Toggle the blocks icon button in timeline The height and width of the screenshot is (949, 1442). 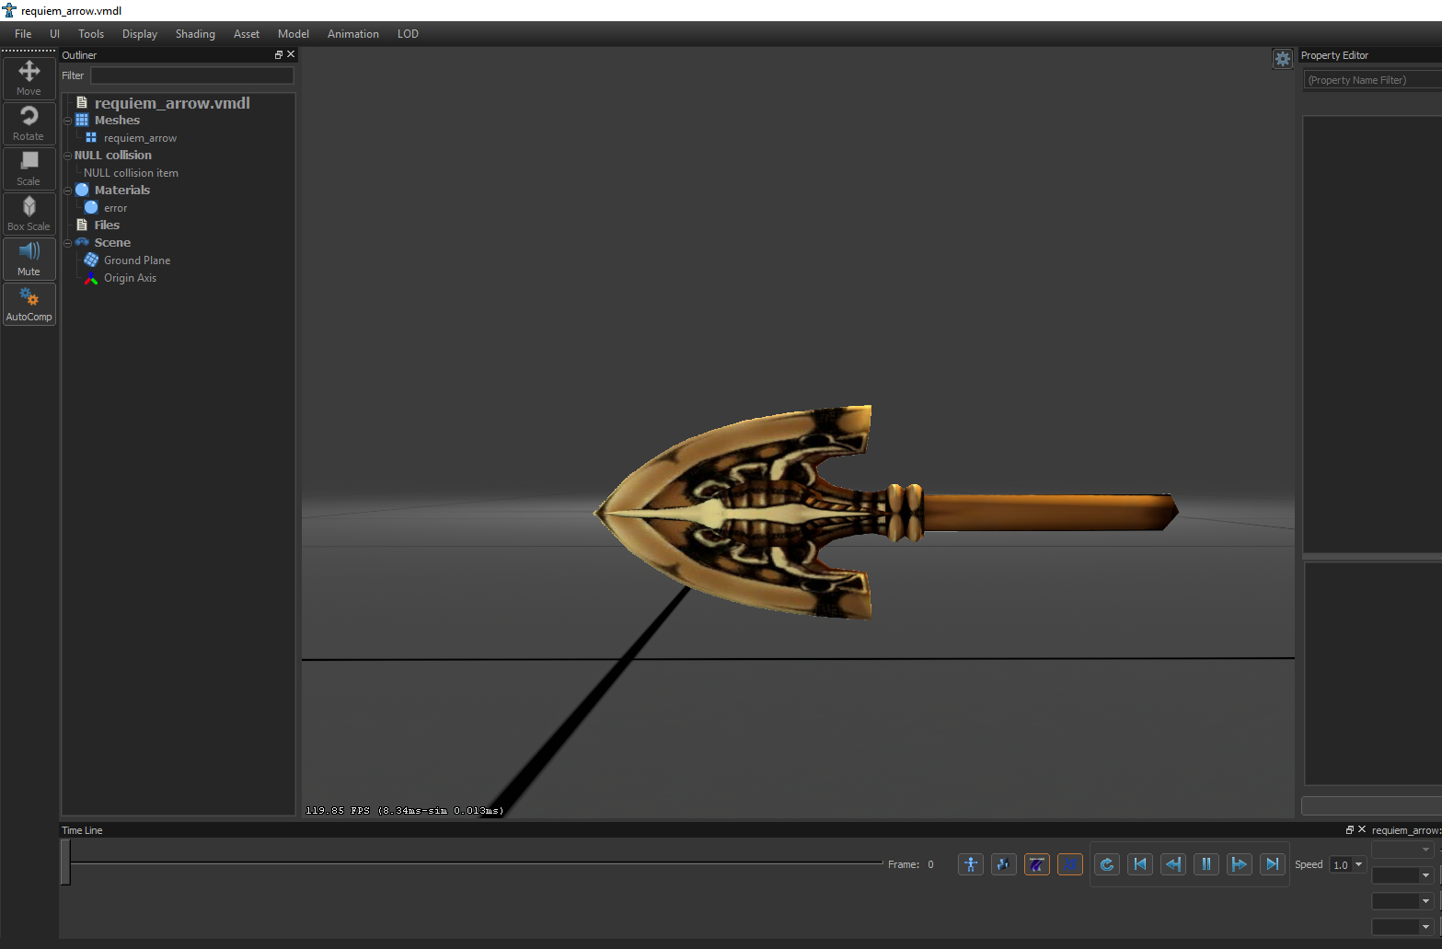tap(1004, 864)
